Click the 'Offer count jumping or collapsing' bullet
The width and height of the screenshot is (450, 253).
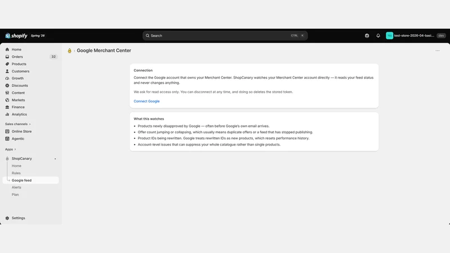click(x=226, y=132)
